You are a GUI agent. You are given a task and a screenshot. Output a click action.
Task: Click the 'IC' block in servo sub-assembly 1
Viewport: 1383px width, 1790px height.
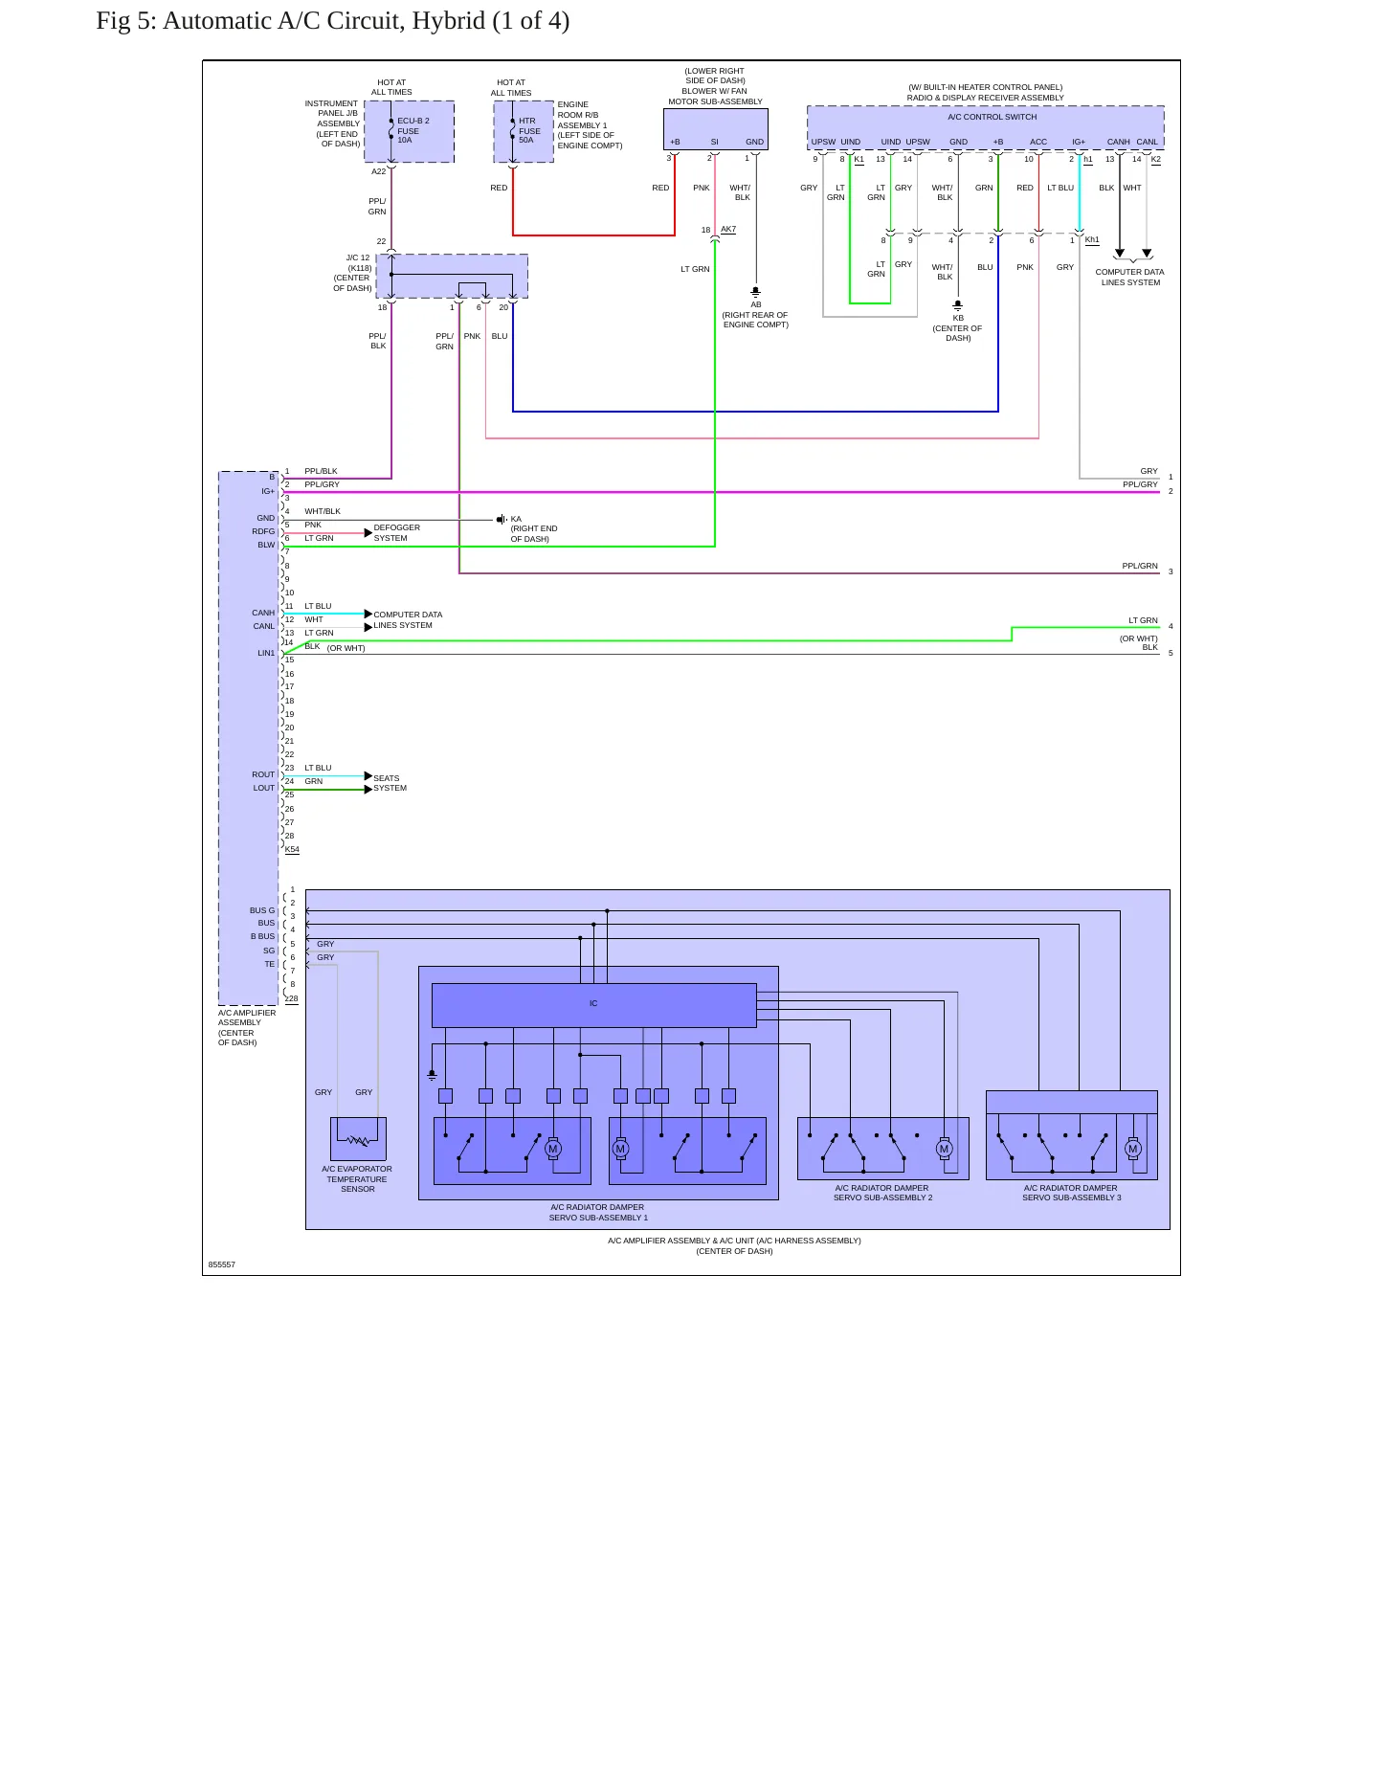(x=593, y=1005)
